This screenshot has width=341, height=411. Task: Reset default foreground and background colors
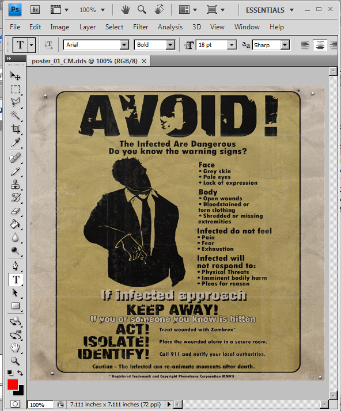click(10, 373)
